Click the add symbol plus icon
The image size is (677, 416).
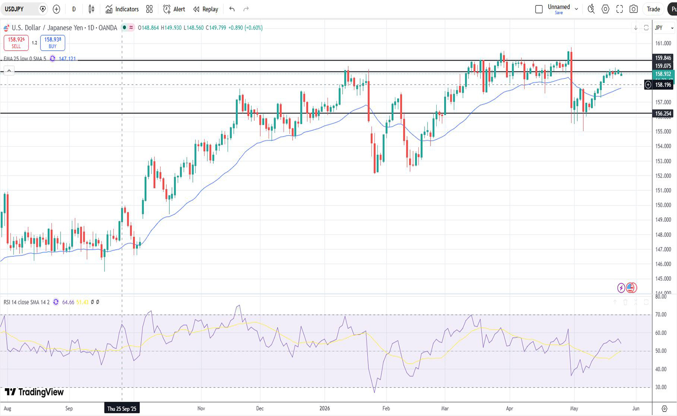[56, 9]
